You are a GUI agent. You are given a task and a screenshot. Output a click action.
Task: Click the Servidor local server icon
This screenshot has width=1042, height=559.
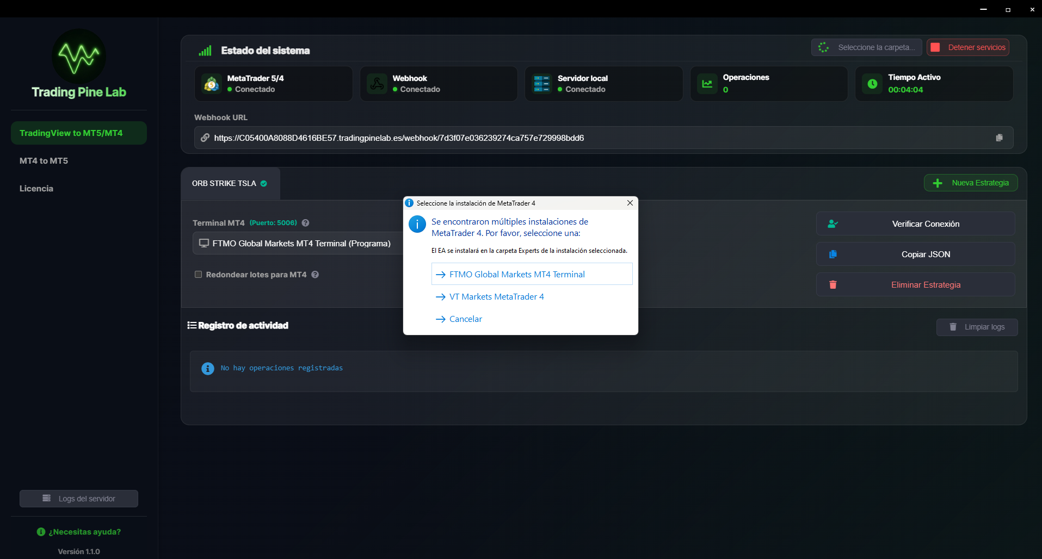point(542,84)
